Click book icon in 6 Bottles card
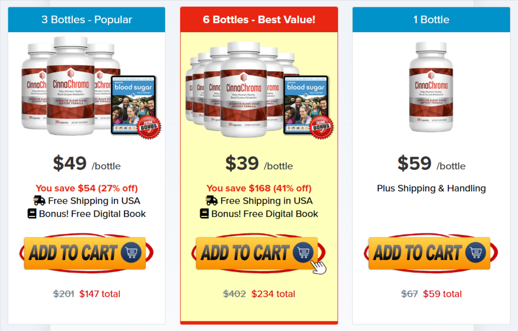Screen dimensions: 518x331 point(204,213)
